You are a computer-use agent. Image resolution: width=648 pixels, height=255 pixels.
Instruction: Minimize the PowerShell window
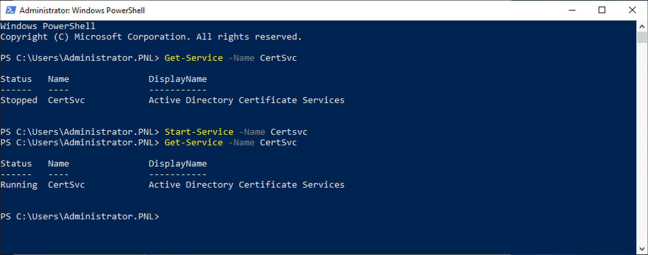tap(572, 10)
